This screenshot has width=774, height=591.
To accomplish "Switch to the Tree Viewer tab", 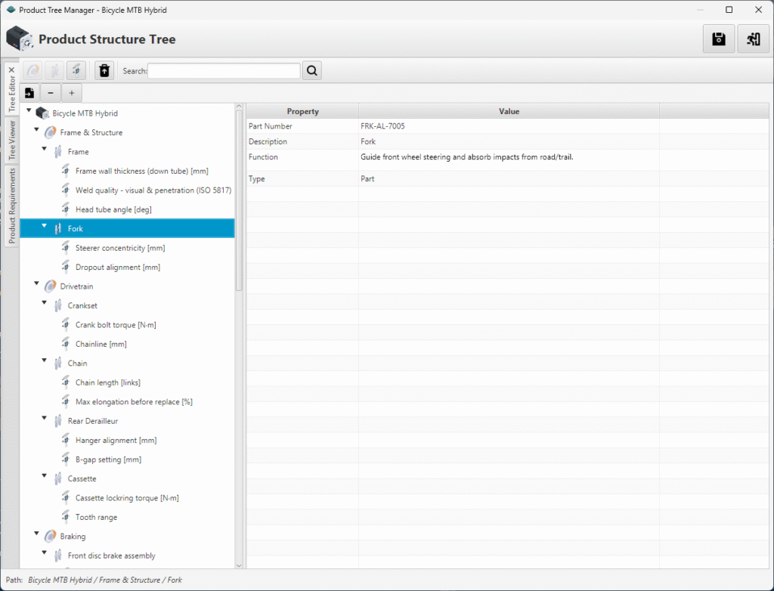I will (11, 141).
